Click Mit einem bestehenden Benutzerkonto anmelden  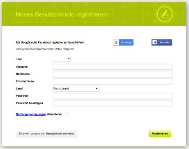46,134
